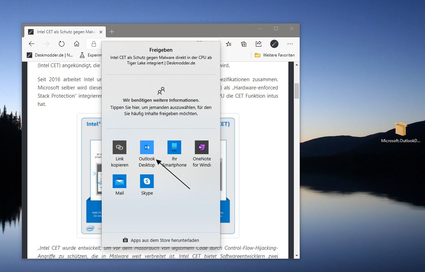Open a new tab with plus button
Image resolution: width=425 pixels, height=272 pixels.
click(112, 32)
